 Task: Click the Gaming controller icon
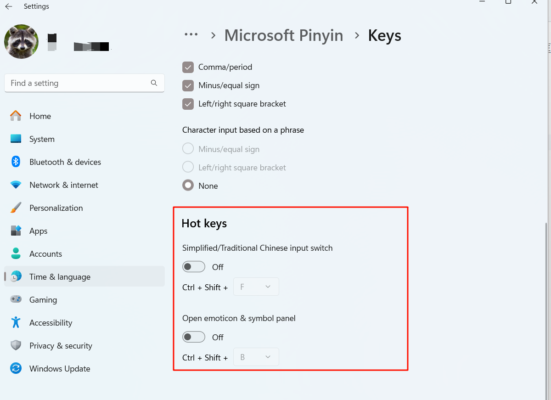point(16,299)
